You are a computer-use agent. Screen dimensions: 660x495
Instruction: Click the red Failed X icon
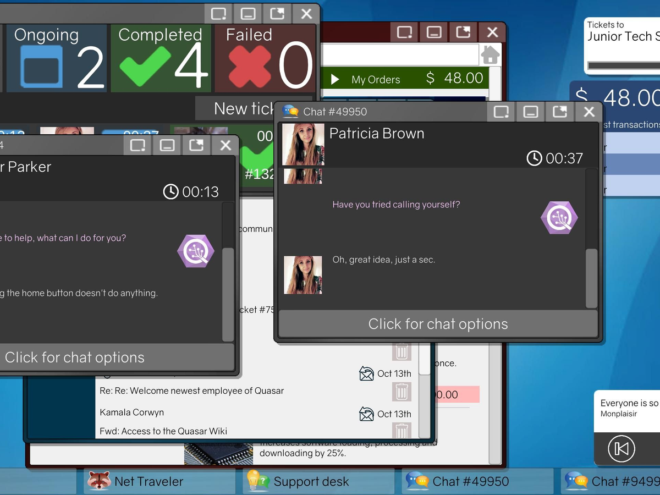pos(249,67)
